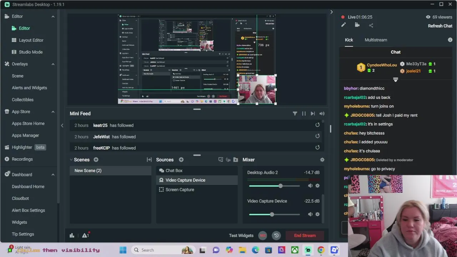Collapse the Editor sidebar section
This screenshot has height=257, width=457.
(53, 16)
